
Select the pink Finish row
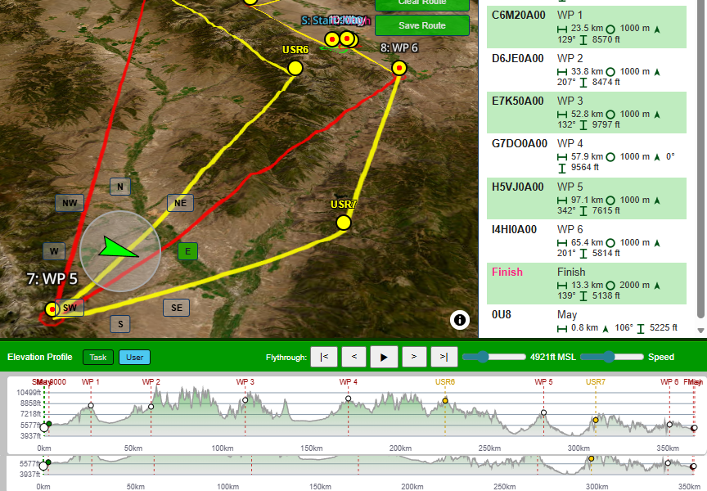587,284
